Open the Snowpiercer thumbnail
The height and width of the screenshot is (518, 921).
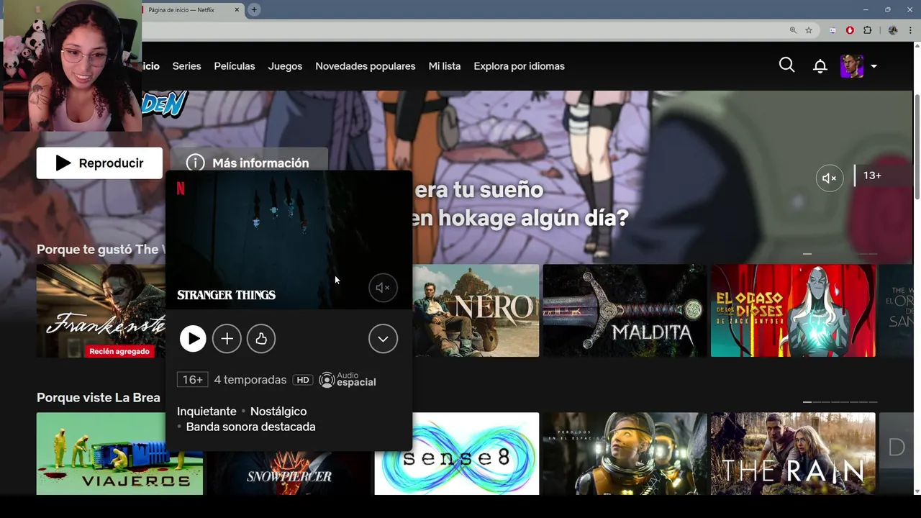click(x=289, y=473)
